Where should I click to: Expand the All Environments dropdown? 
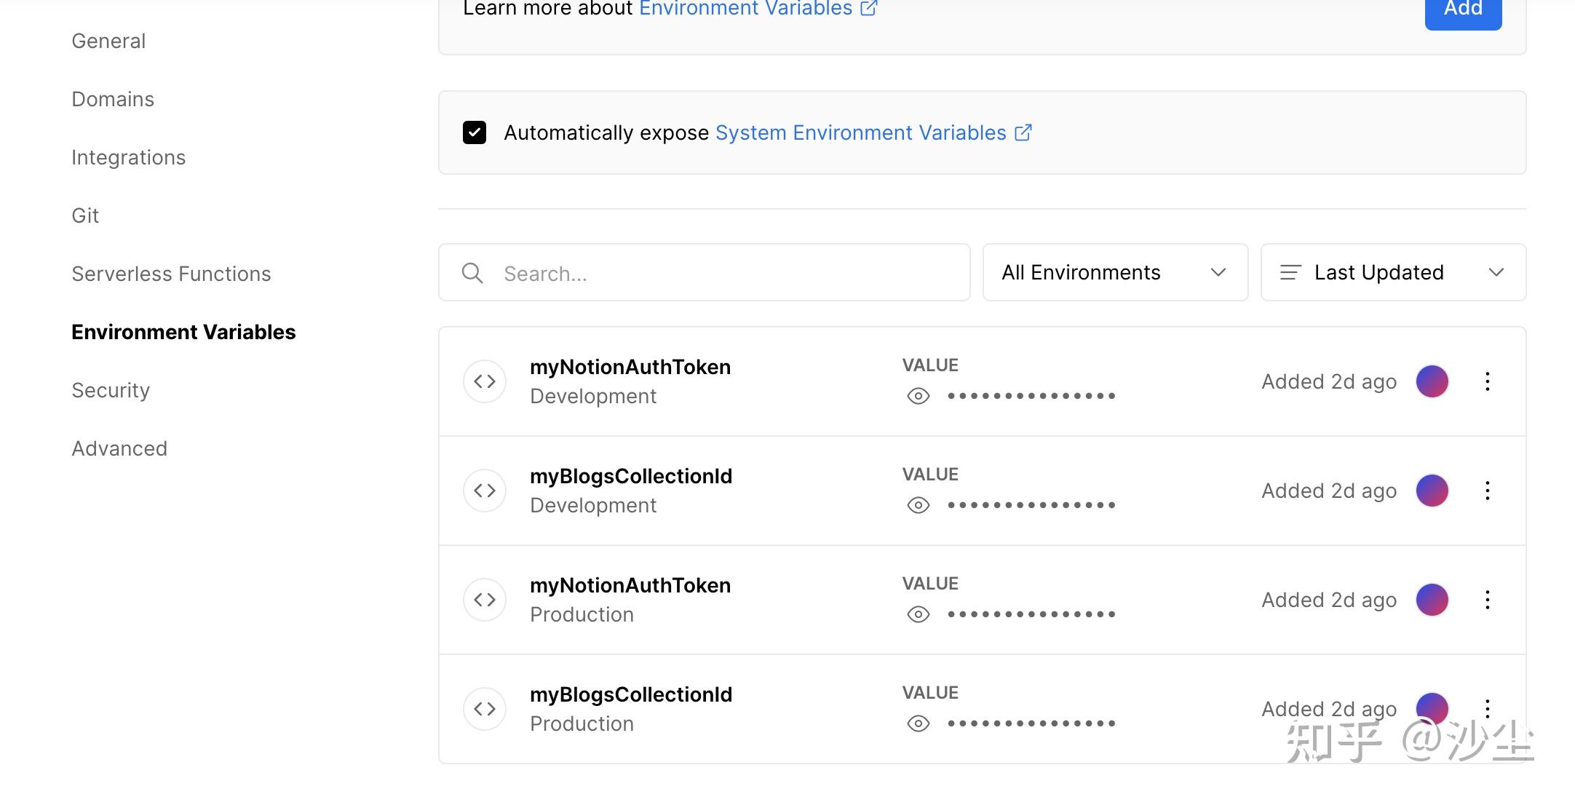pyautogui.click(x=1115, y=273)
